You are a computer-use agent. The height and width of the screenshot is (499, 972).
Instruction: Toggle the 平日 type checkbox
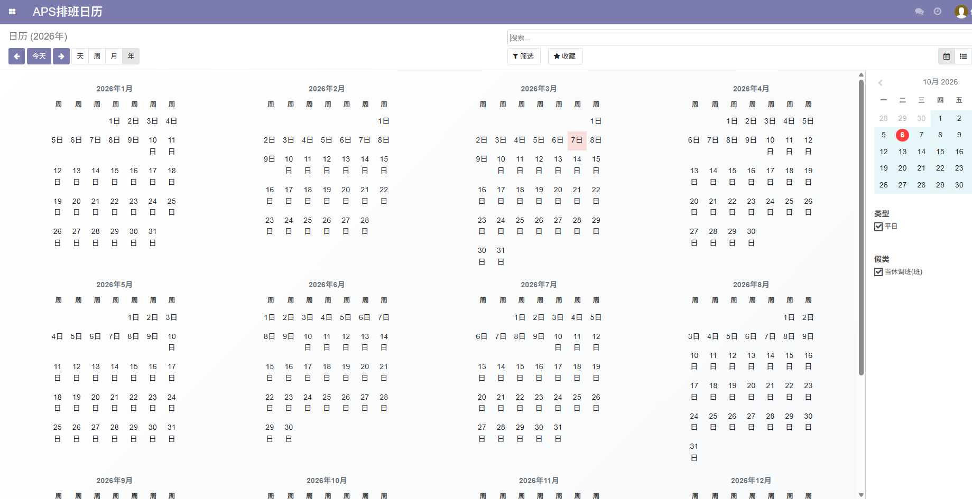(x=878, y=227)
